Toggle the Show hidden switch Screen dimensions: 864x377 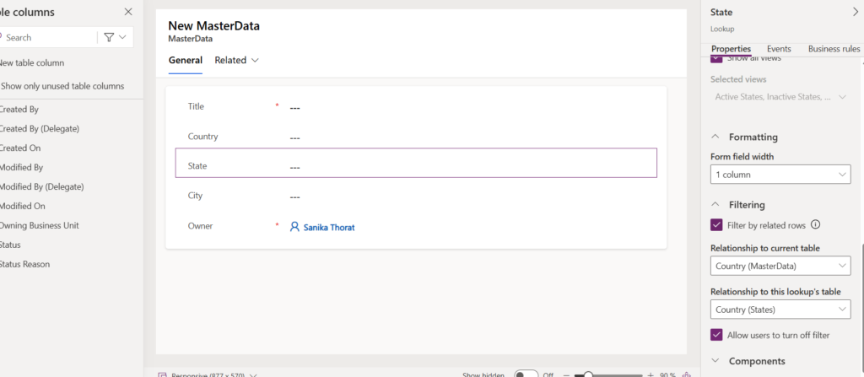click(526, 374)
